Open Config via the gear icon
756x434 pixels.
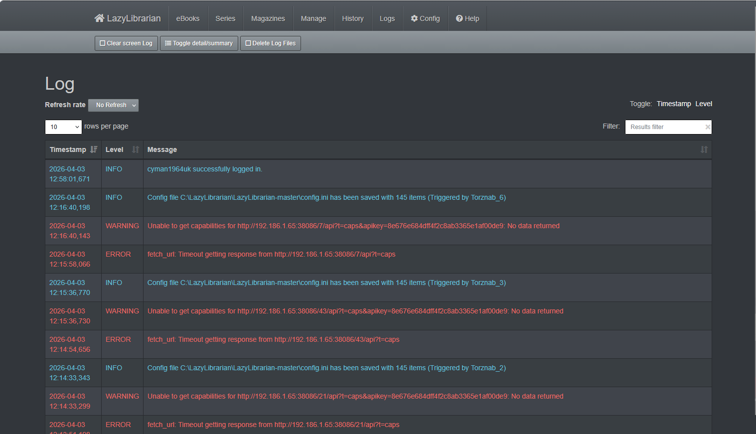point(414,18)
